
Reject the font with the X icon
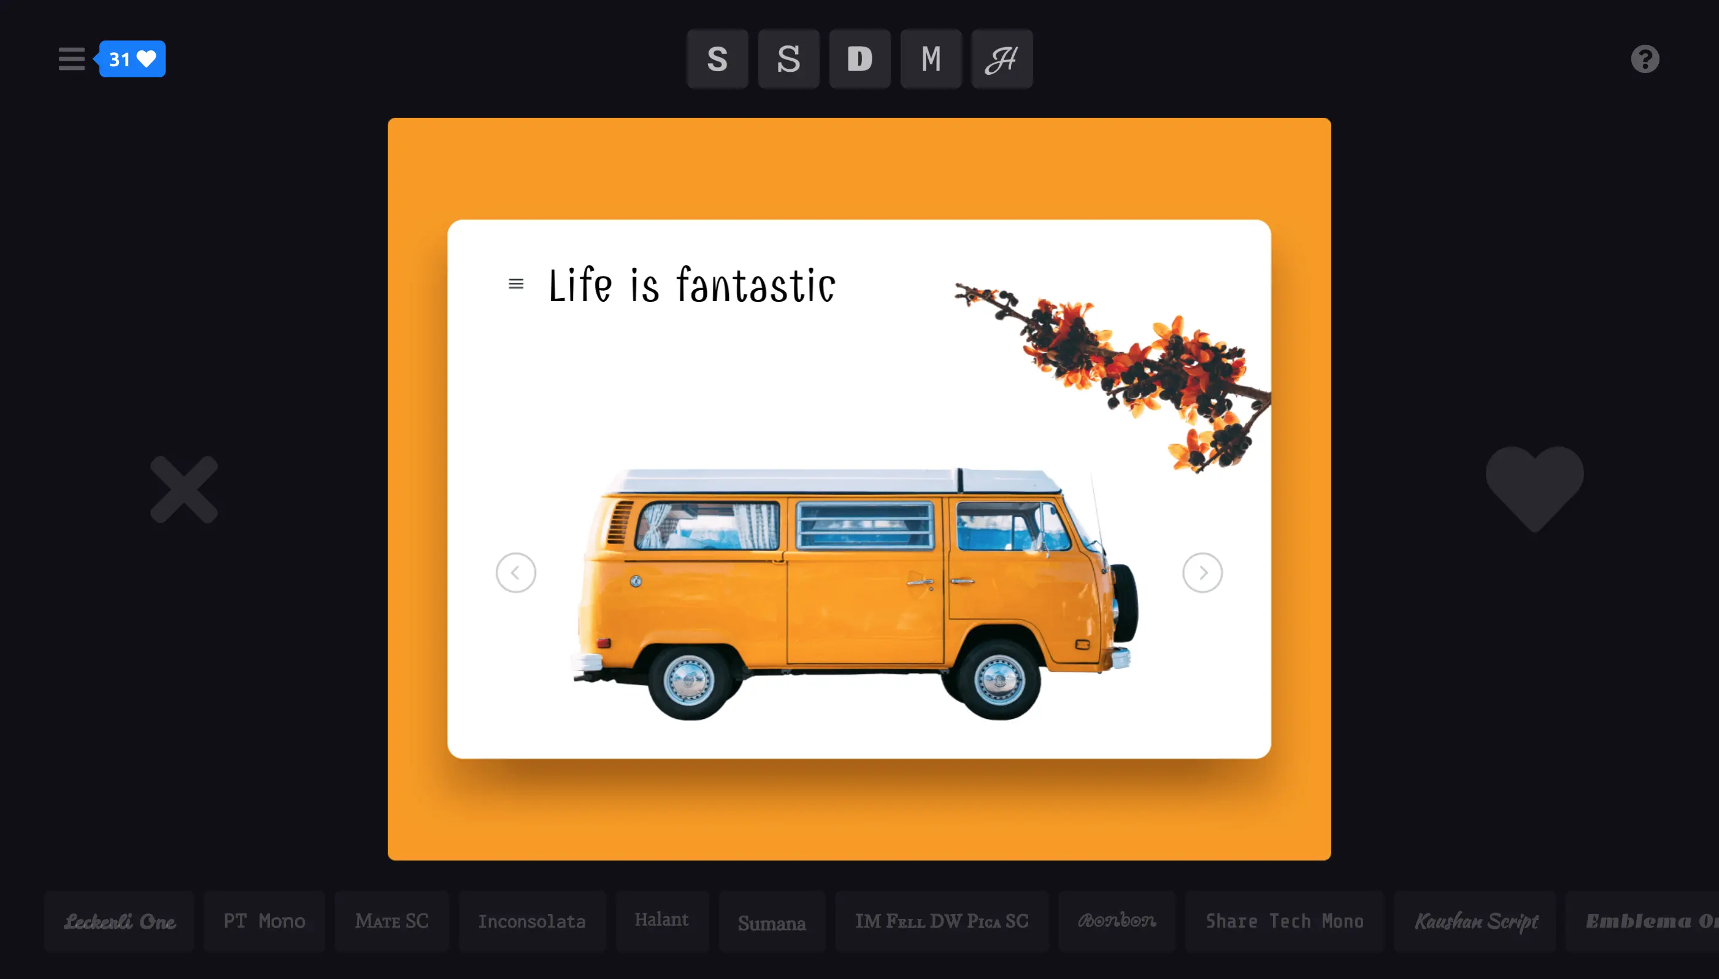(x=183, y=489)
